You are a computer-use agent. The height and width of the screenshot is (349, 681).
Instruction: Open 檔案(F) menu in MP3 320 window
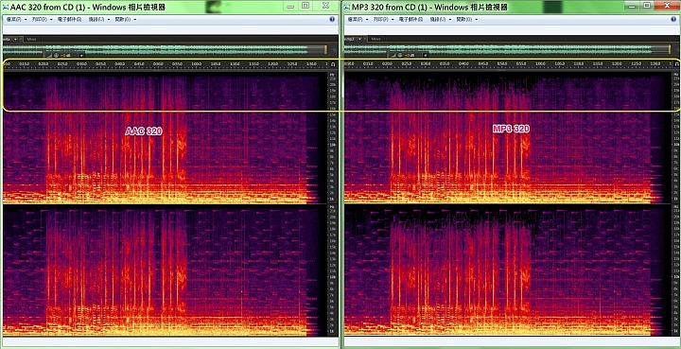point(358,20)
